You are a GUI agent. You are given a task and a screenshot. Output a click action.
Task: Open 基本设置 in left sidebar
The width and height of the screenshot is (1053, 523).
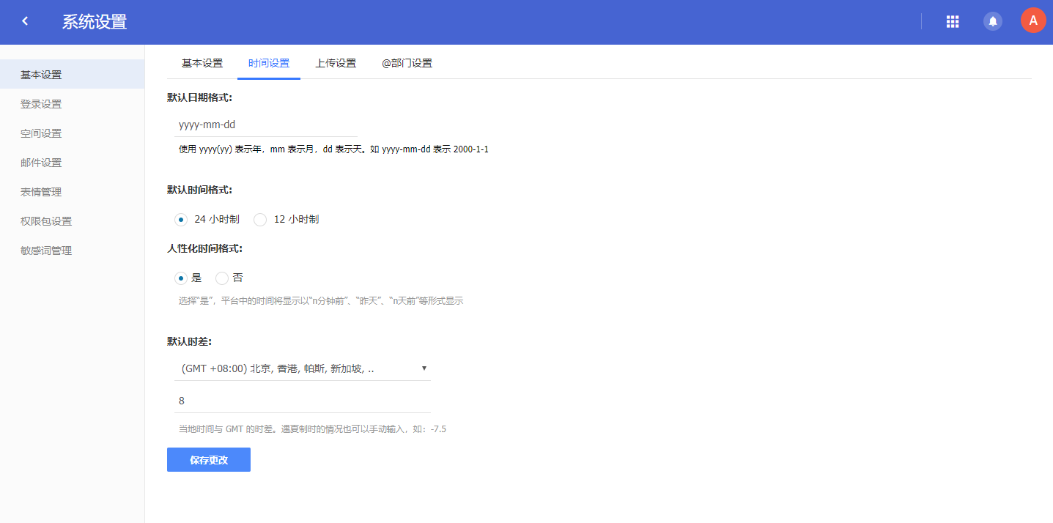[x=72, y=74]
